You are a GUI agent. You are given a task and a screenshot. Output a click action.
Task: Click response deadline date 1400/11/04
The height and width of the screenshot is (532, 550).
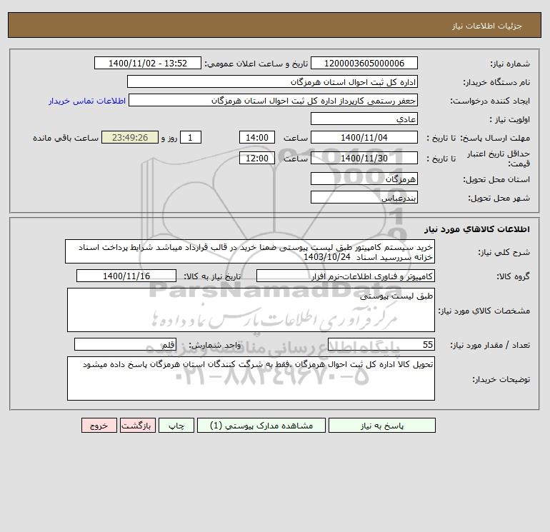tap(364, 138)
